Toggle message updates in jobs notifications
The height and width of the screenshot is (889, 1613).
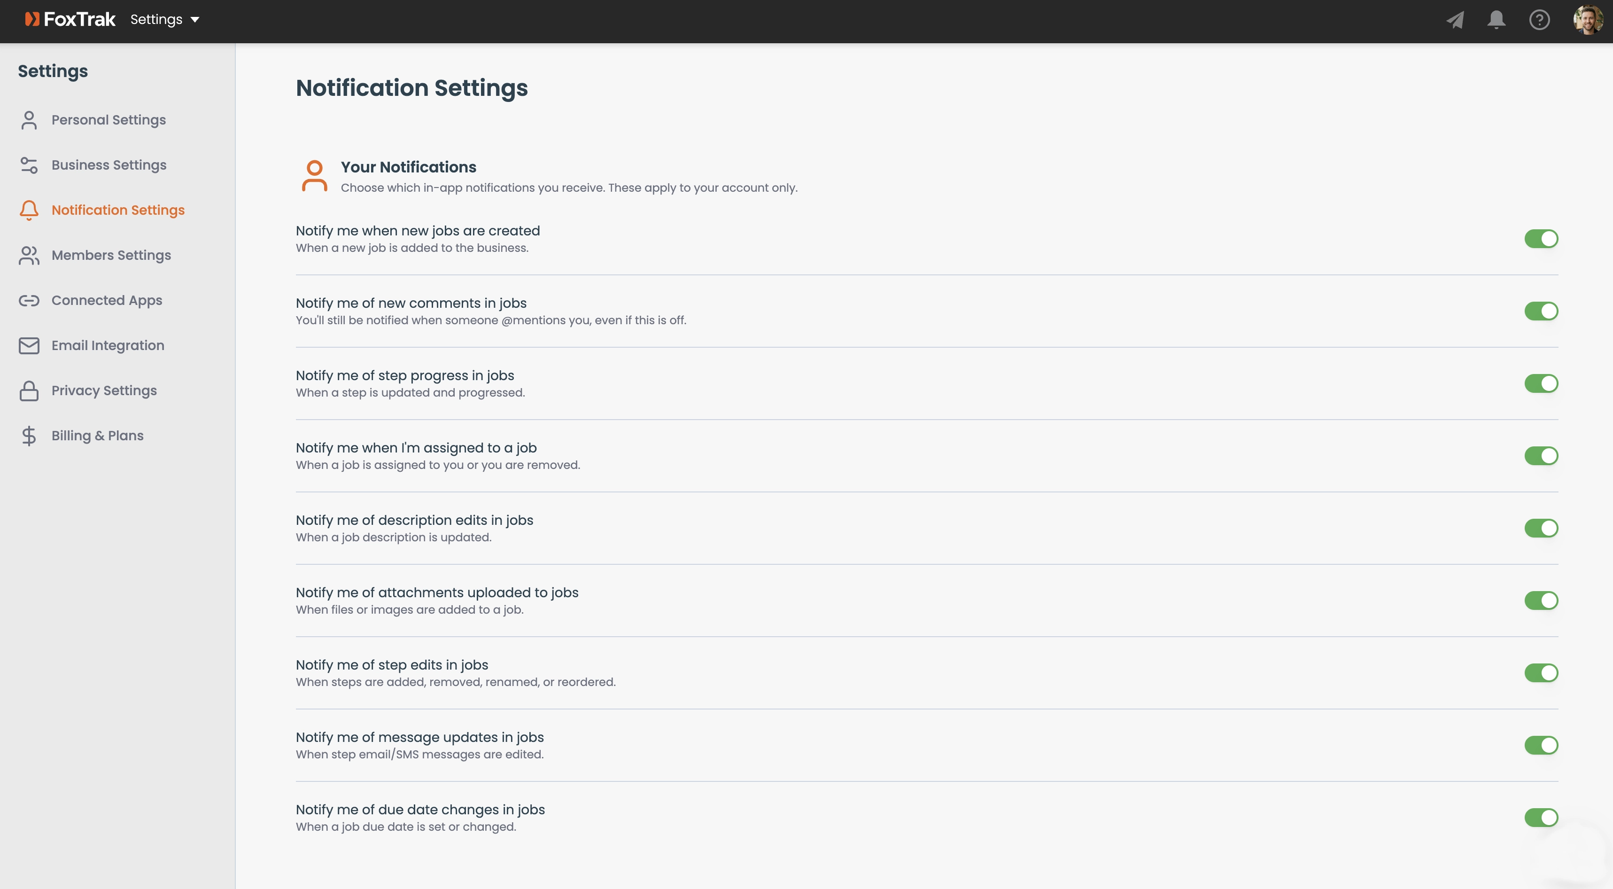click(x=1541, y=745)
